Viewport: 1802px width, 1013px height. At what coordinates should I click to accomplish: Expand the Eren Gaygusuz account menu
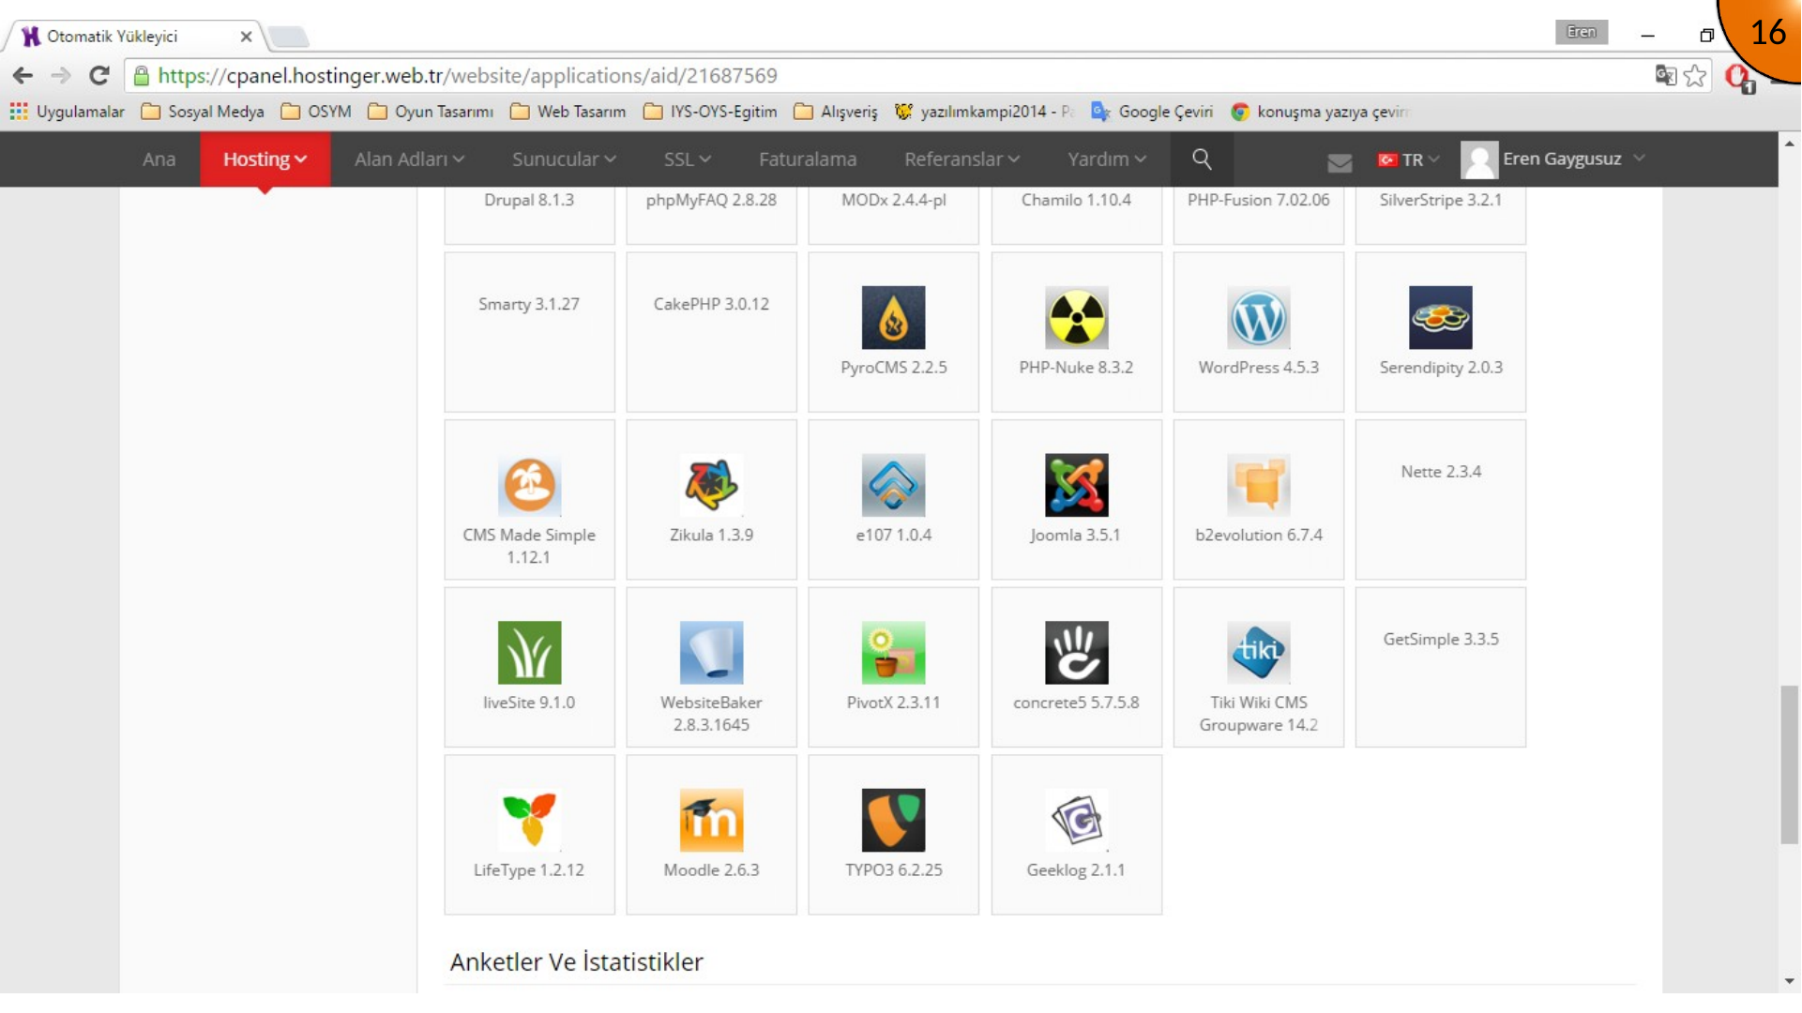1552,159
